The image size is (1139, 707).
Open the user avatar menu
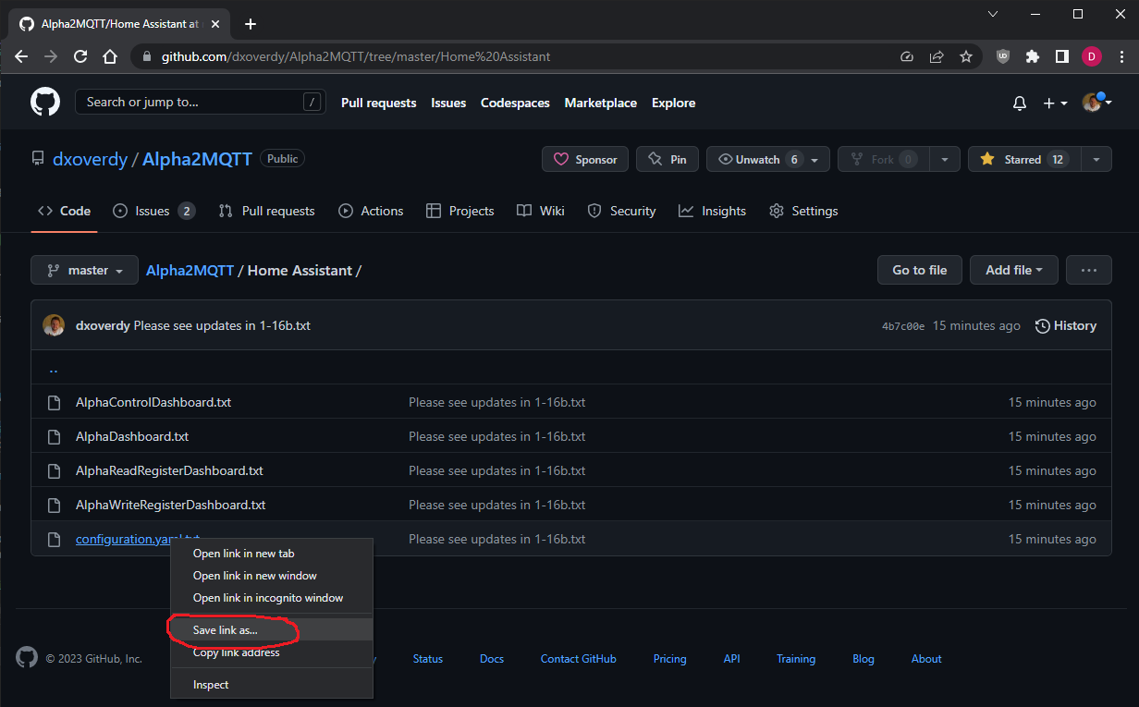click(x=1096, y=103)
